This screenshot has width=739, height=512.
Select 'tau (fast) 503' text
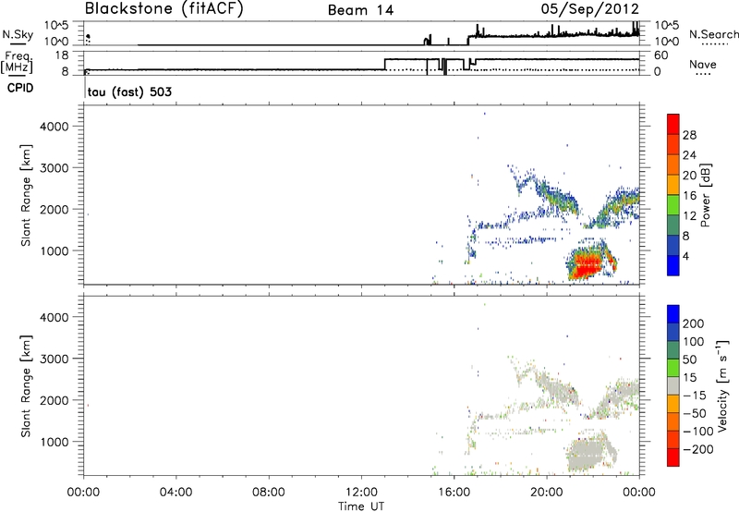(129, 91)
